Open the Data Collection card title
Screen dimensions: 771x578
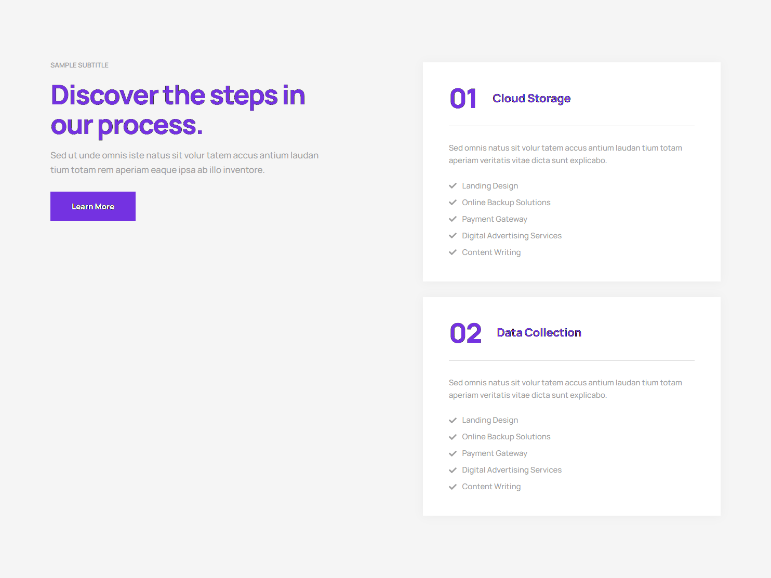click(539, 333)
